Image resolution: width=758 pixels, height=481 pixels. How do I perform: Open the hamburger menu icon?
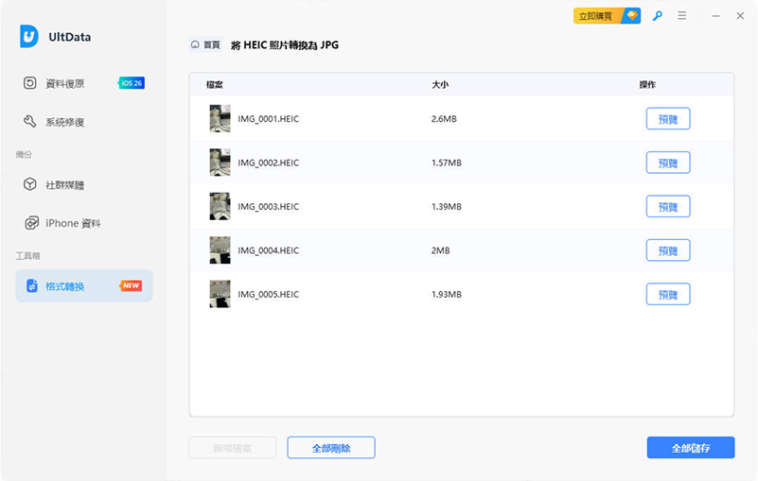(x=681, y=16)
